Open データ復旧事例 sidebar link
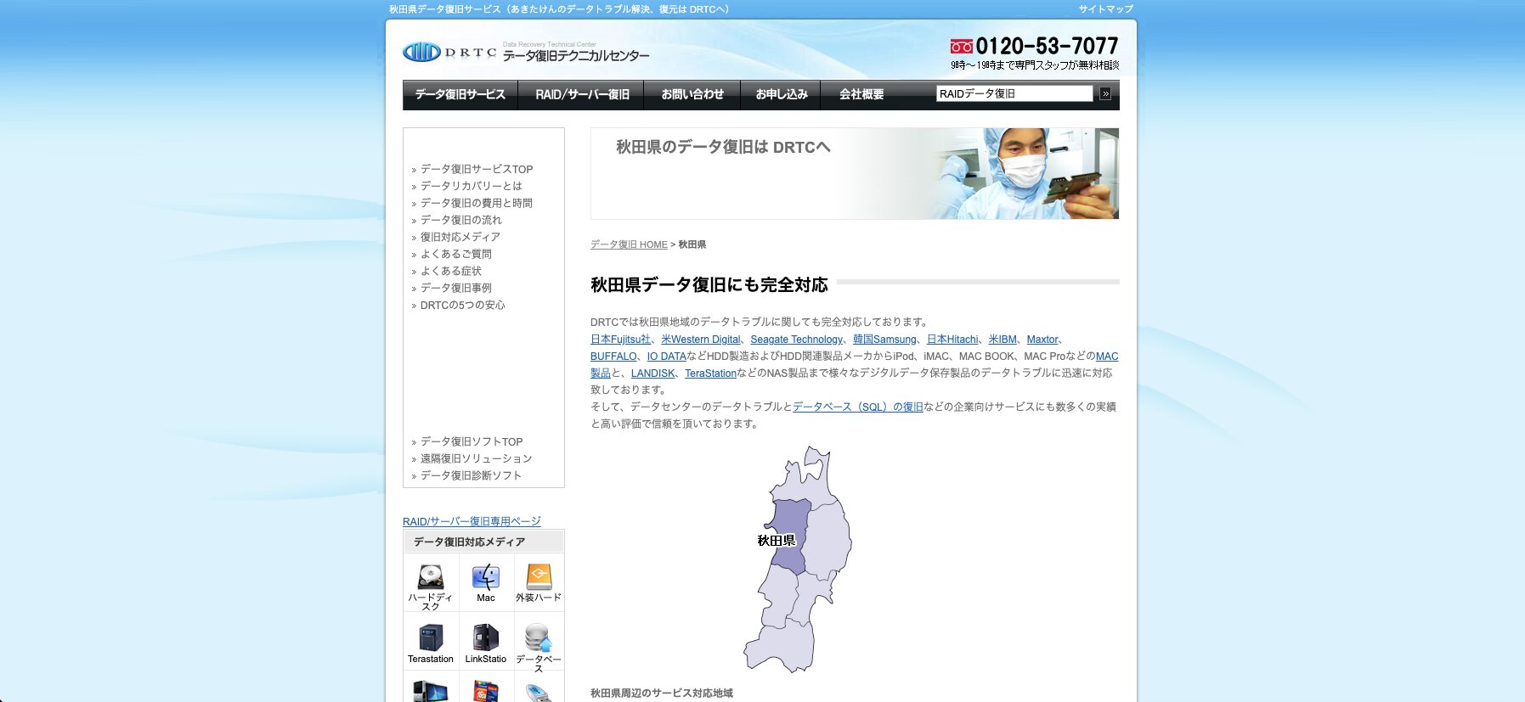1525x702 pixels. point(456,288)
